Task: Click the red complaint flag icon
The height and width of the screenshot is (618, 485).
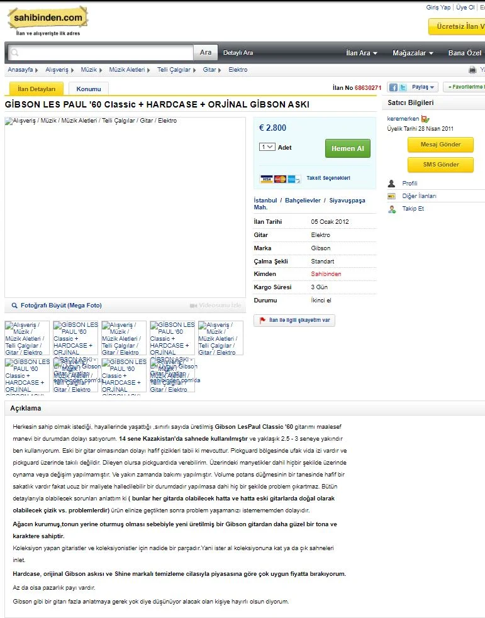Action: pyautogui.click(x=262, y=321)
